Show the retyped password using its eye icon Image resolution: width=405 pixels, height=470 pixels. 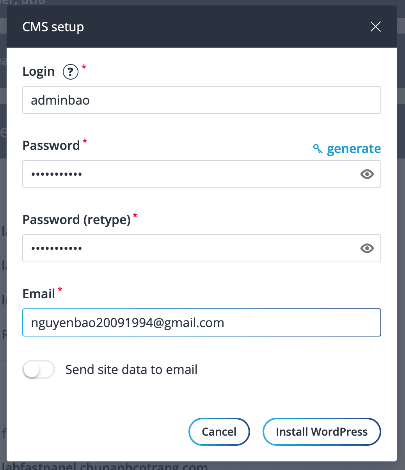point(367,248)
